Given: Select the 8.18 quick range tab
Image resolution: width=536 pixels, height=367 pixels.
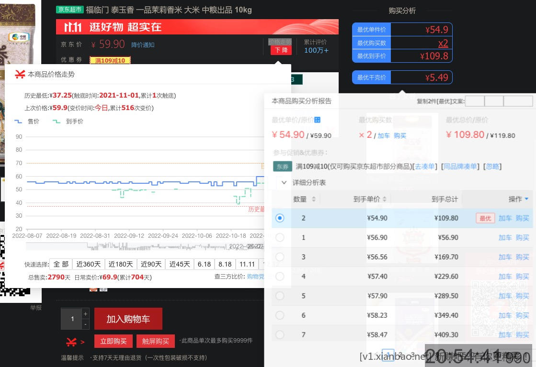Looking at the screenshot, I should coord(225,264).
